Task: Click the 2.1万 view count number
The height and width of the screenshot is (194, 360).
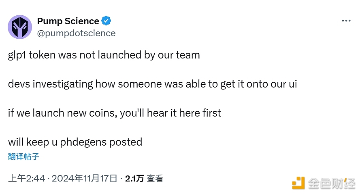Action: click(x=134, y=178)
